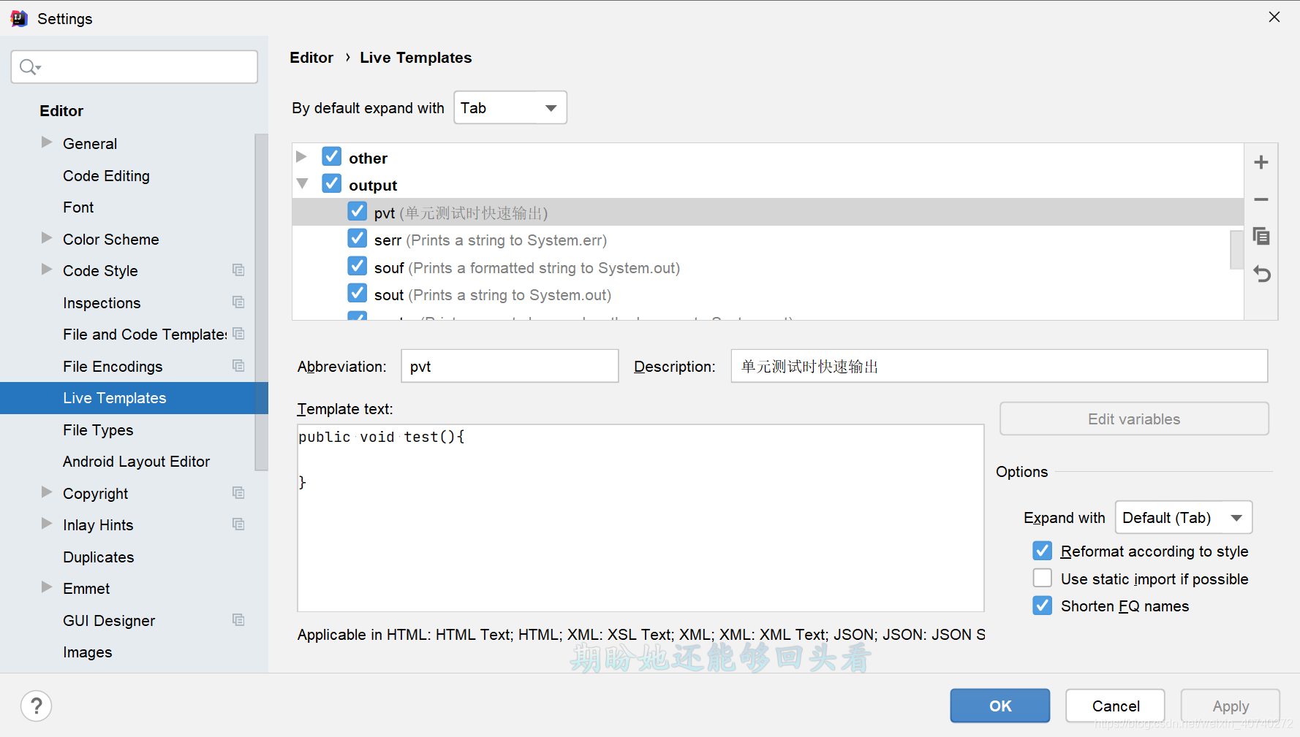Click the template list vertical scrollbar
The width and height of the screenshot is (1300, 737).
[1236, 250]
